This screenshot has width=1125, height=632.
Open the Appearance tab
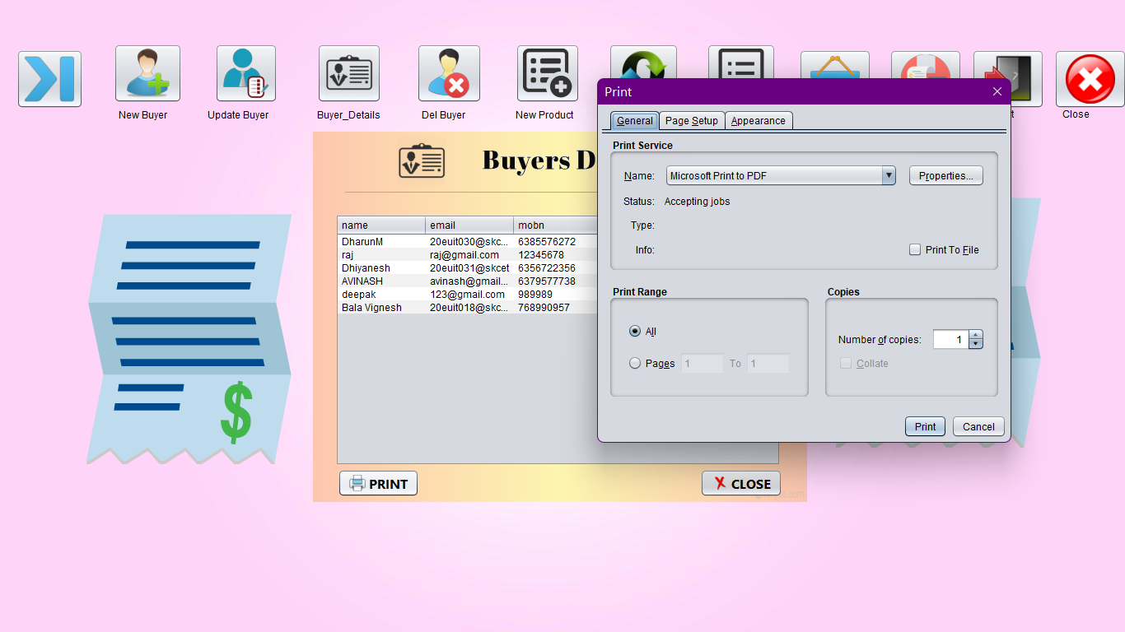click(x=759, y=120)
